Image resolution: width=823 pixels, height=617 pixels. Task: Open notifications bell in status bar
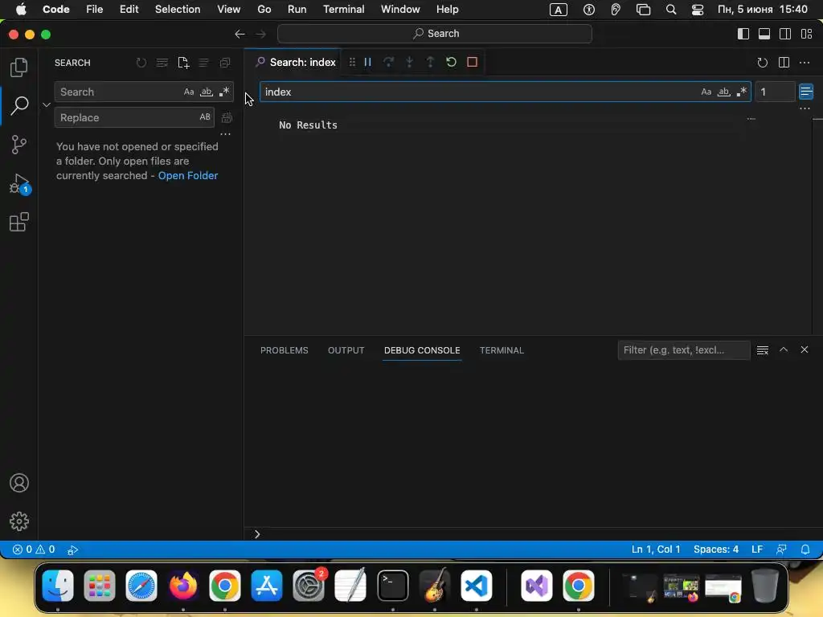click(805, 550)
